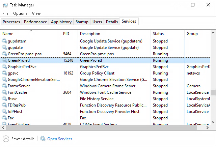Open the Options menu
Screen dimensions: 216x147
click(x=20, y=13)
